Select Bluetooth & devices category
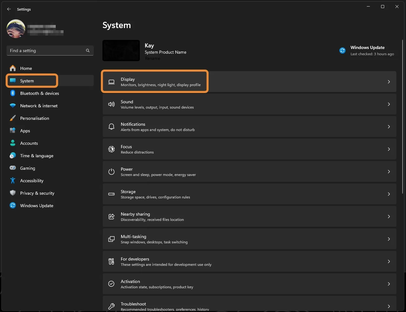The image size is (406, 312). click(x=50, y=93)
